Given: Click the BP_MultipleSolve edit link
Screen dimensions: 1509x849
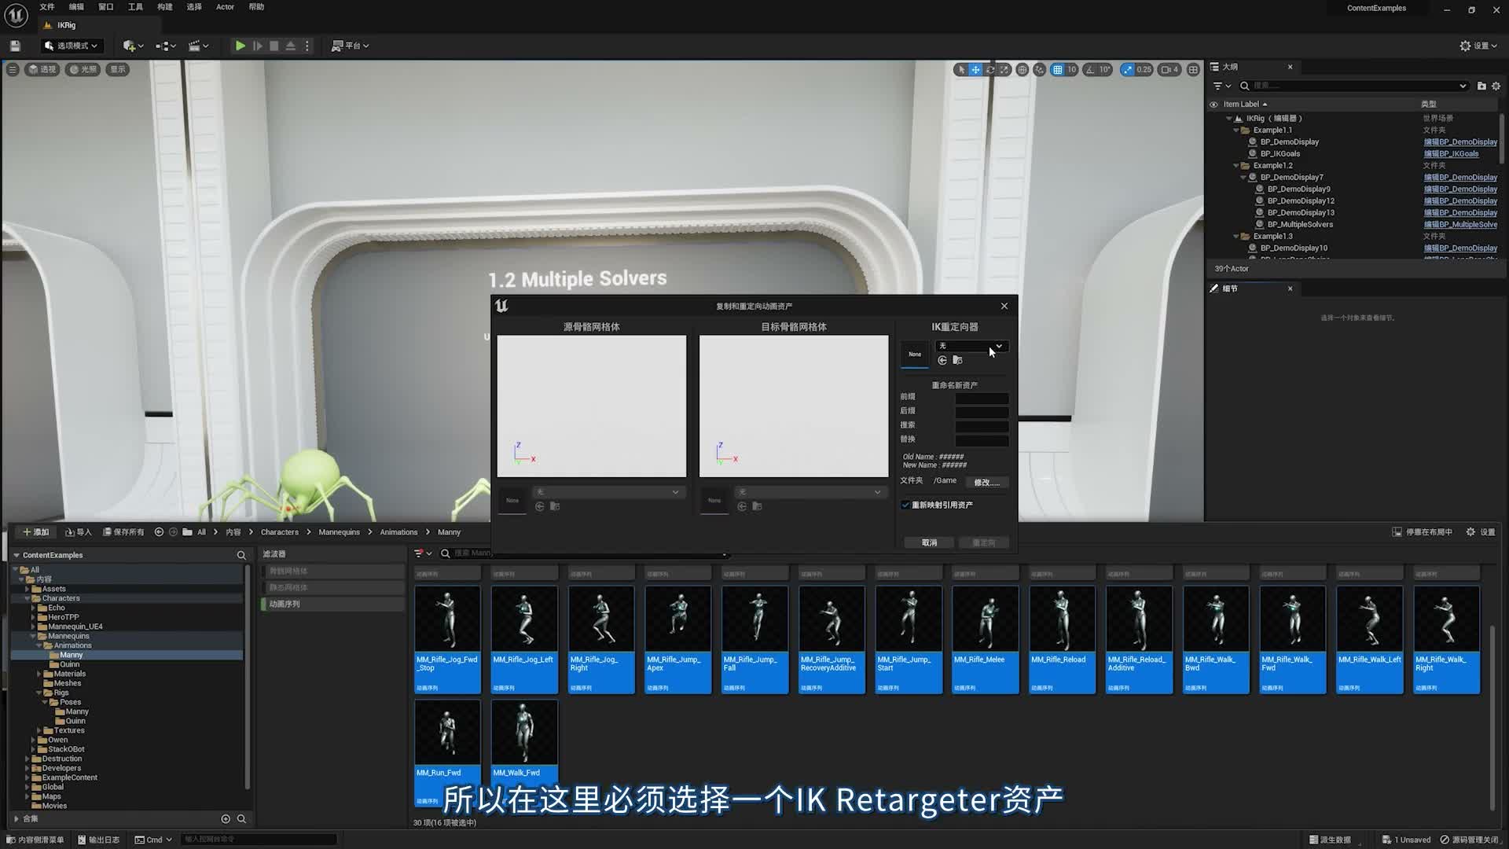Looking at the screenshot, I should click(x=1460, y=225).
